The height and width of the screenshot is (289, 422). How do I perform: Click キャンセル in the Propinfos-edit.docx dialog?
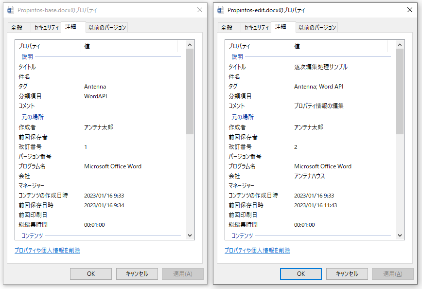[x=347, y=274]
